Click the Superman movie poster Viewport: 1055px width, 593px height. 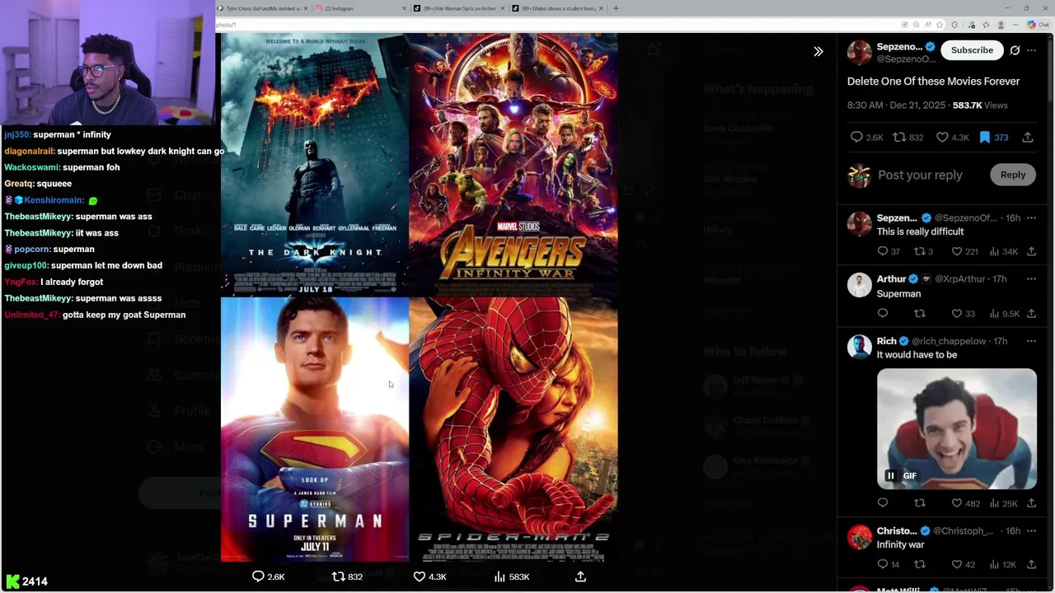click(315, 429)
